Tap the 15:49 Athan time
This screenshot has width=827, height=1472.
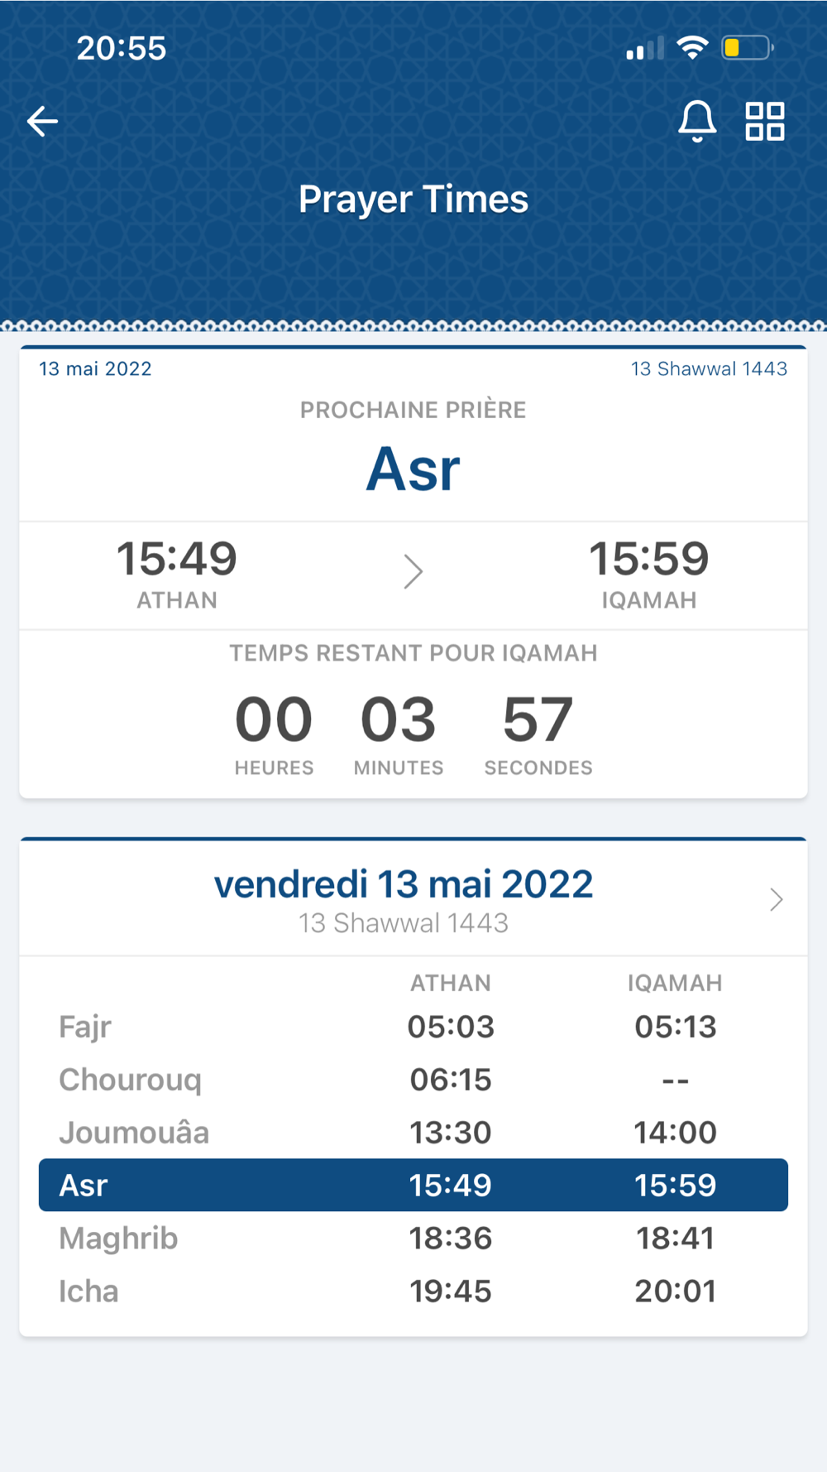click(x=177, y=559)
